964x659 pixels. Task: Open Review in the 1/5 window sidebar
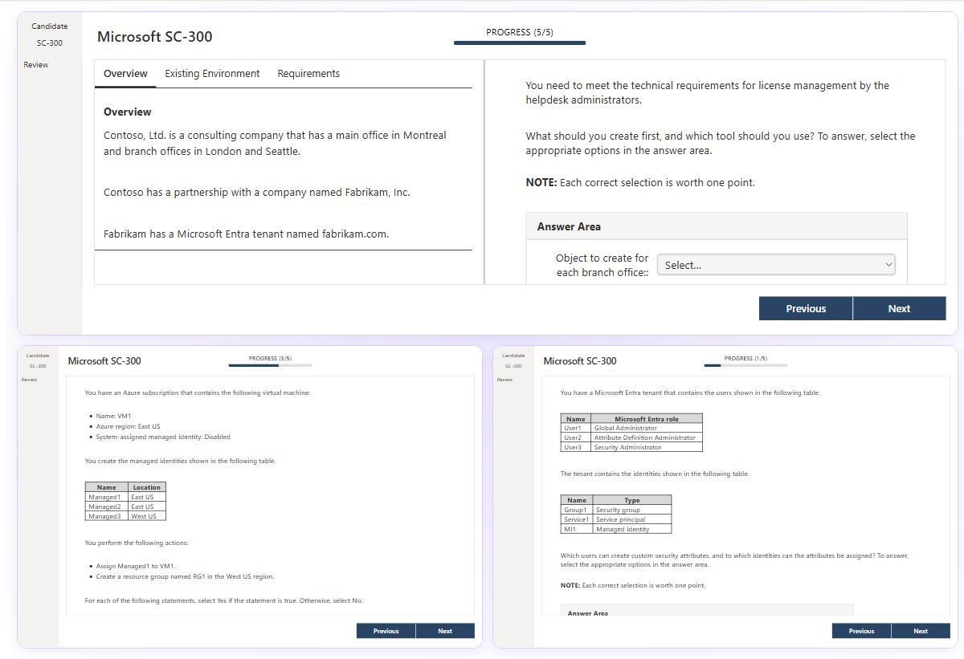(504, 379)
